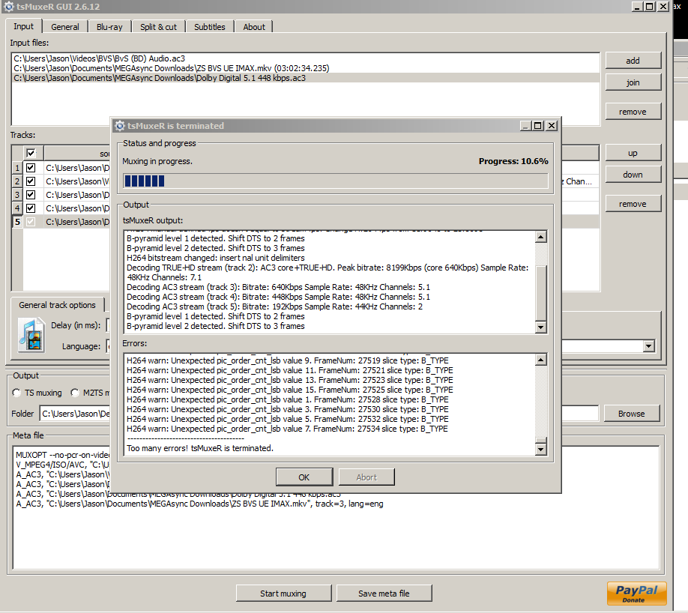Screen dimensions: 688x613
Task: Click the Abort button
Action: 366,477
